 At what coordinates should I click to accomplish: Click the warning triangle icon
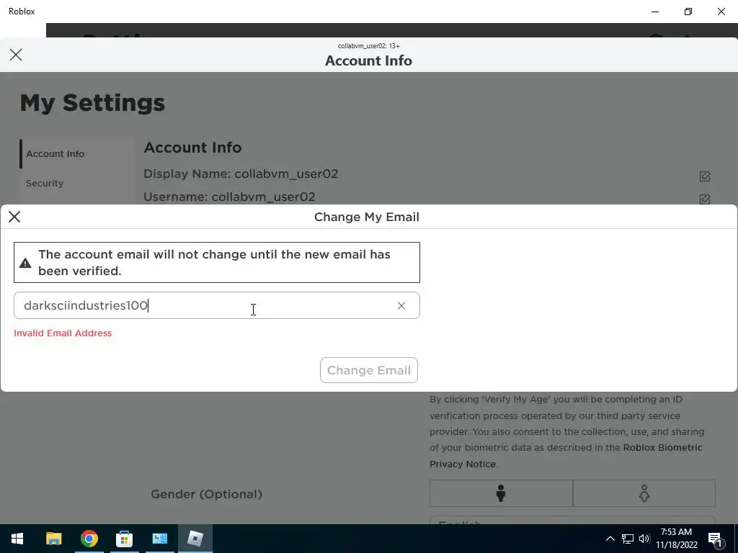(25, 263)
